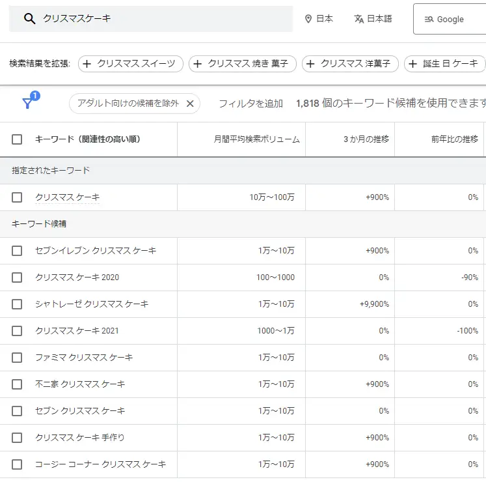Remove the アダルト向けの候補を除外 filter chip
486x484 pixels.
pyautogui.click(x=190, y=104)
